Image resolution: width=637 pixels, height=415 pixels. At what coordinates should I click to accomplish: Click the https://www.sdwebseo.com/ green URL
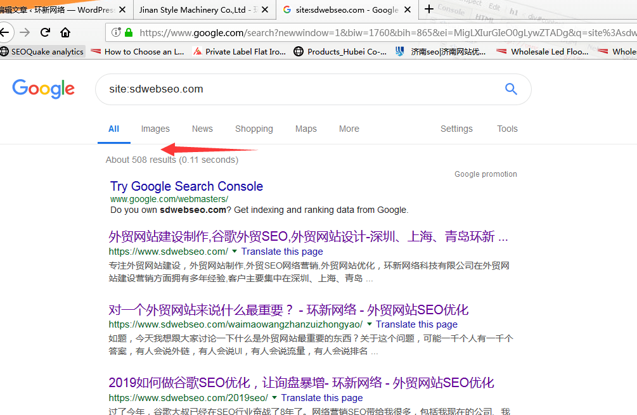(x=168, y=252)
